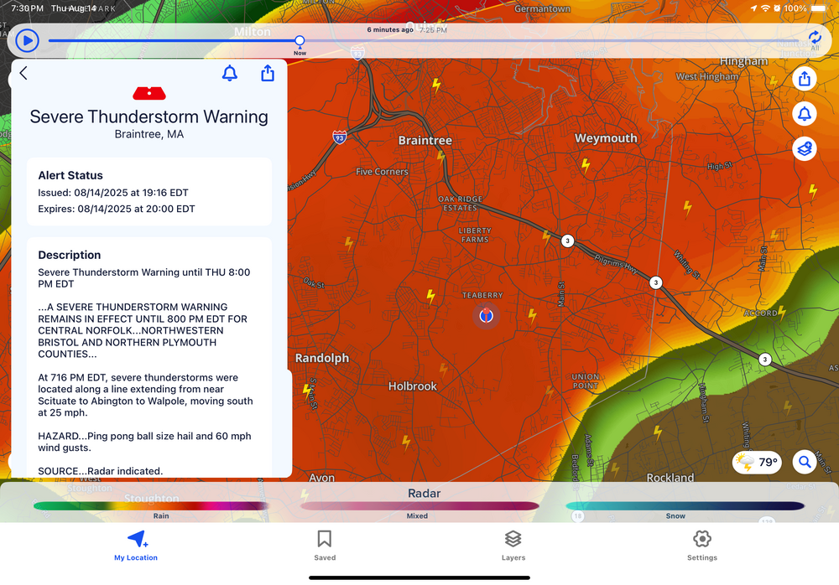Tap the Snow radar color legend bar
839x585 pixels.
[x=685, y=506]
